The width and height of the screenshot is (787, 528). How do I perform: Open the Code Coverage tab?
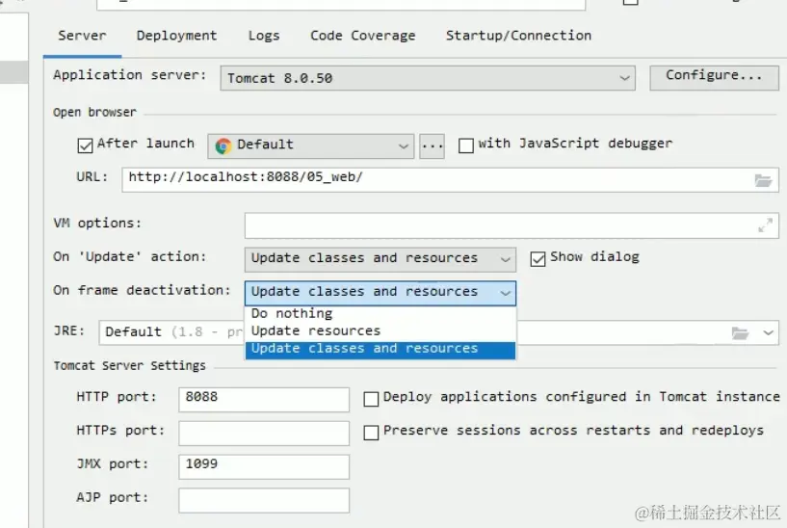coord(363,36)
